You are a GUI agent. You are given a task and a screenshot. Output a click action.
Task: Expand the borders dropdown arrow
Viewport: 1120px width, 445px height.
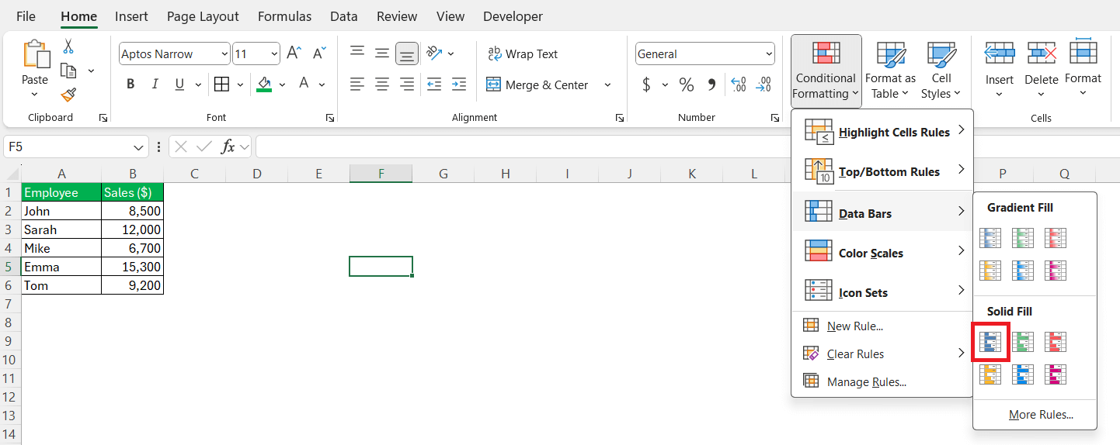click(x=240, y=85)
